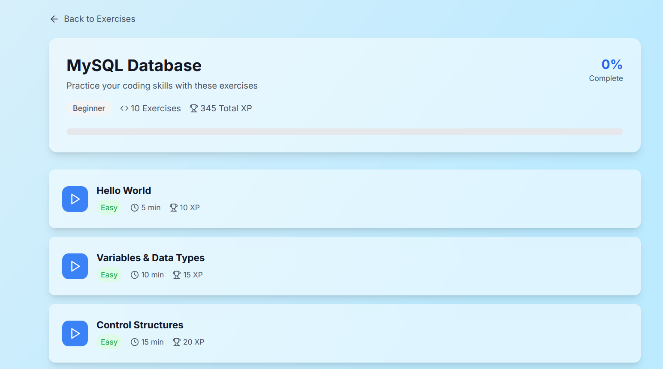Click the trophy icon next to 15 XP

[x=177, y=275]
